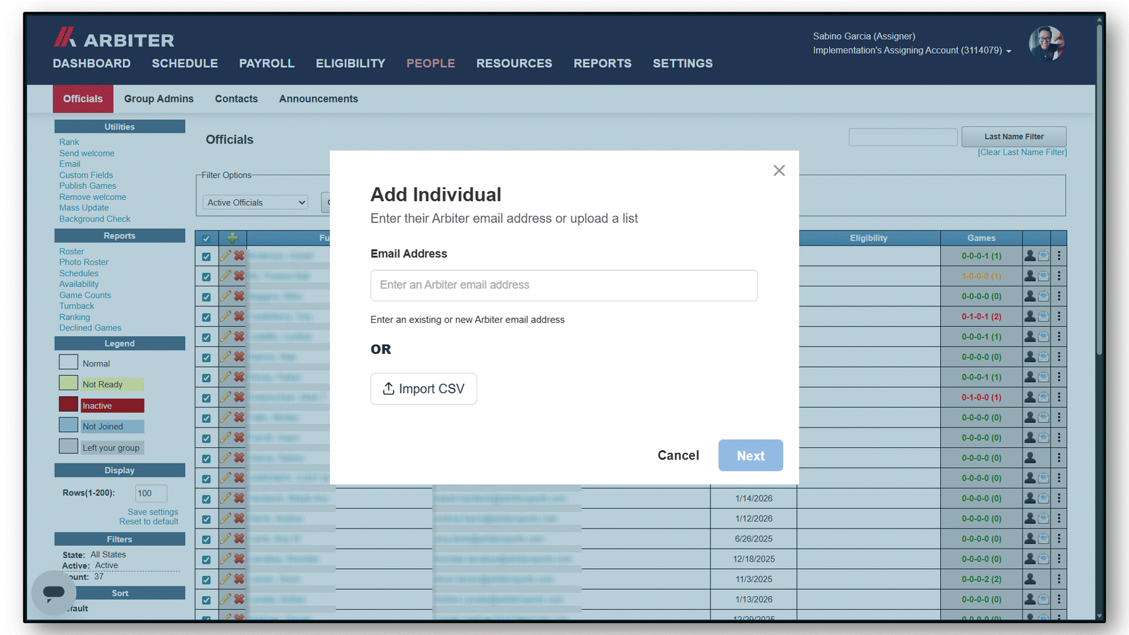The height and width of the screenshot is (635, 1129).
Task: Switch to the Group Admins tab
Action: coord(159,99)
